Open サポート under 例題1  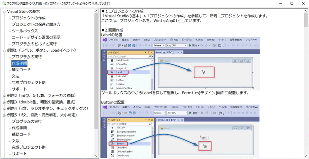pyautogui.click(x=19, y=89)
